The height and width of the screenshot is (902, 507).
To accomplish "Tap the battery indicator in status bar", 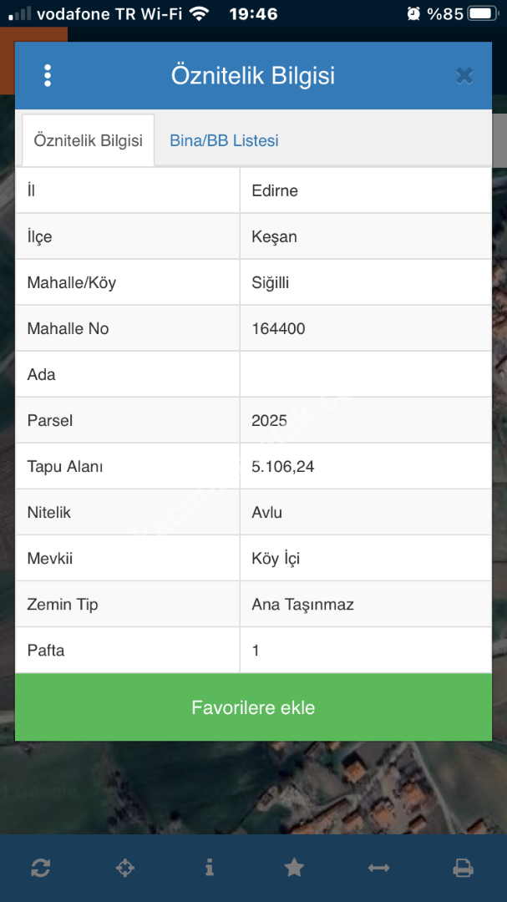I will pyautogui.click(x=483, y=14).
